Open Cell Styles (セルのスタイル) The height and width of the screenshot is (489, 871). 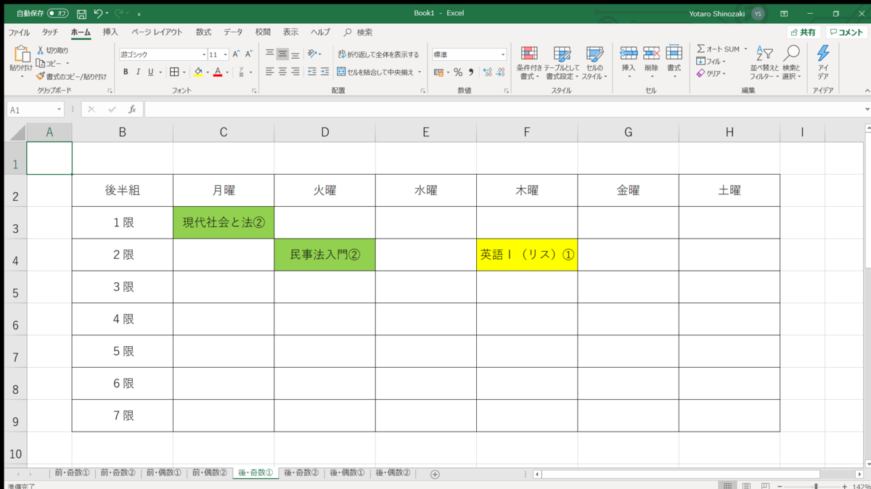(x=594, y=62)
